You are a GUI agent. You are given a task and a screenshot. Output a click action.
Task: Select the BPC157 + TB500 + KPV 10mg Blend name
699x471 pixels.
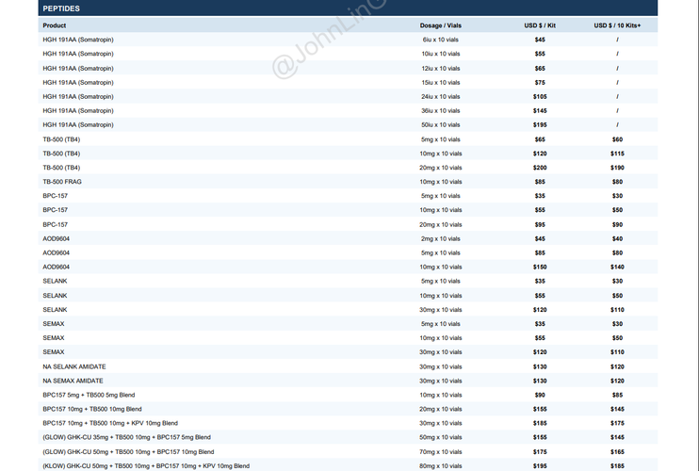[110, 423]
